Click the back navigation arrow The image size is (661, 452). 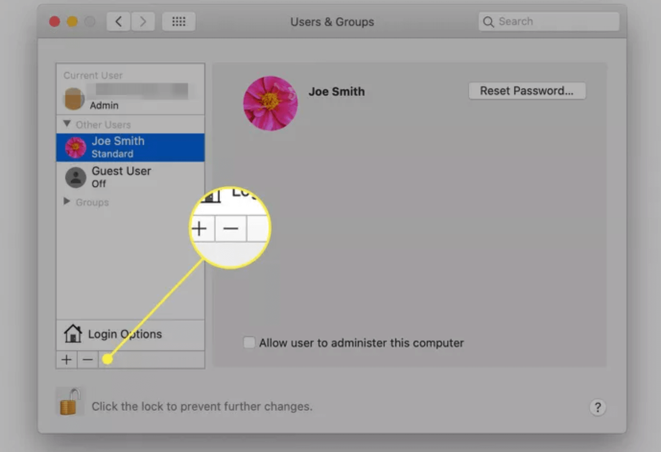point(118,21)
